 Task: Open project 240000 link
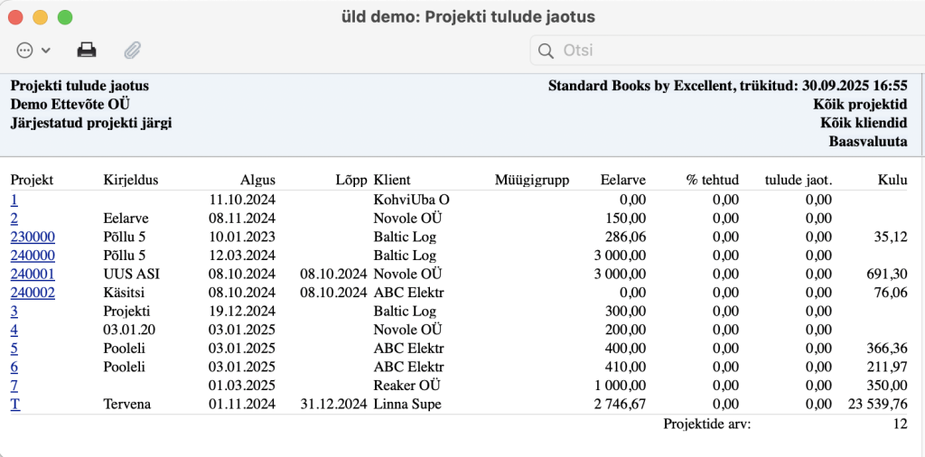point(33,255)
